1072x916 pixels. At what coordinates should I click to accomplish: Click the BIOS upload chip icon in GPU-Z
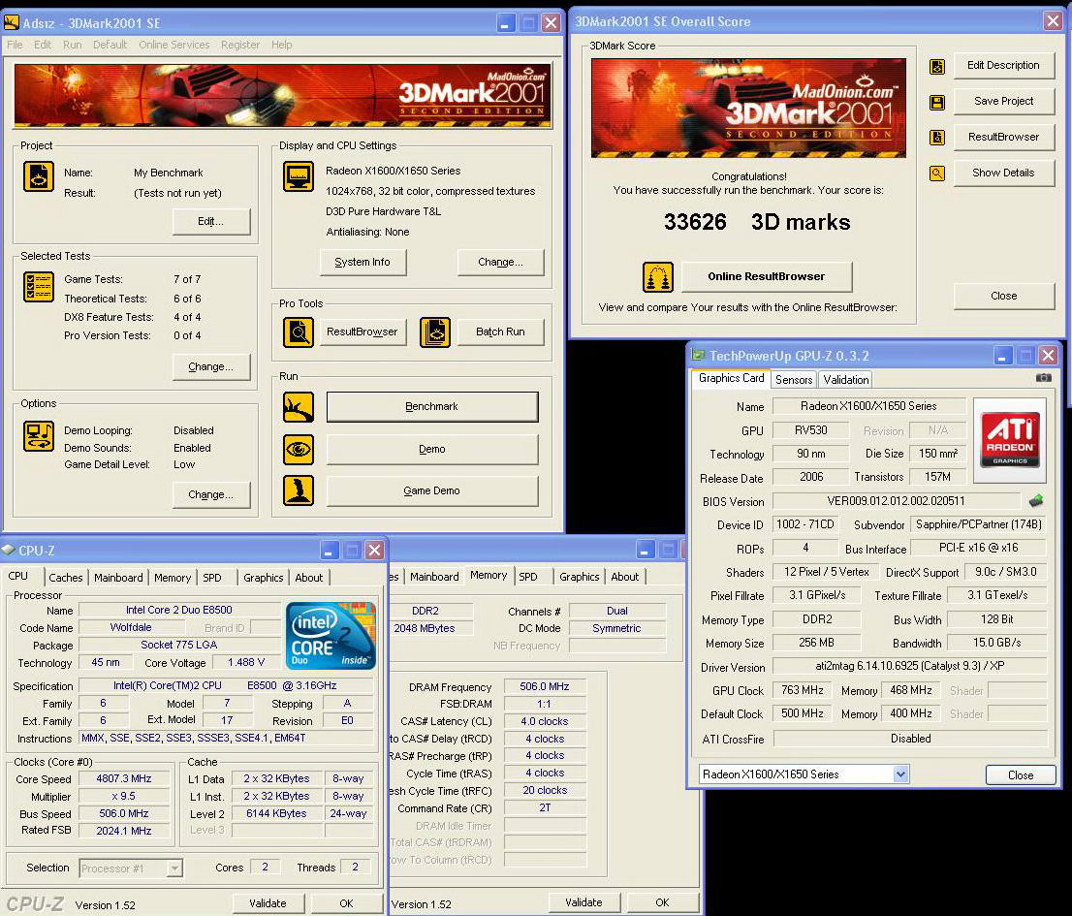point(1036,501)
